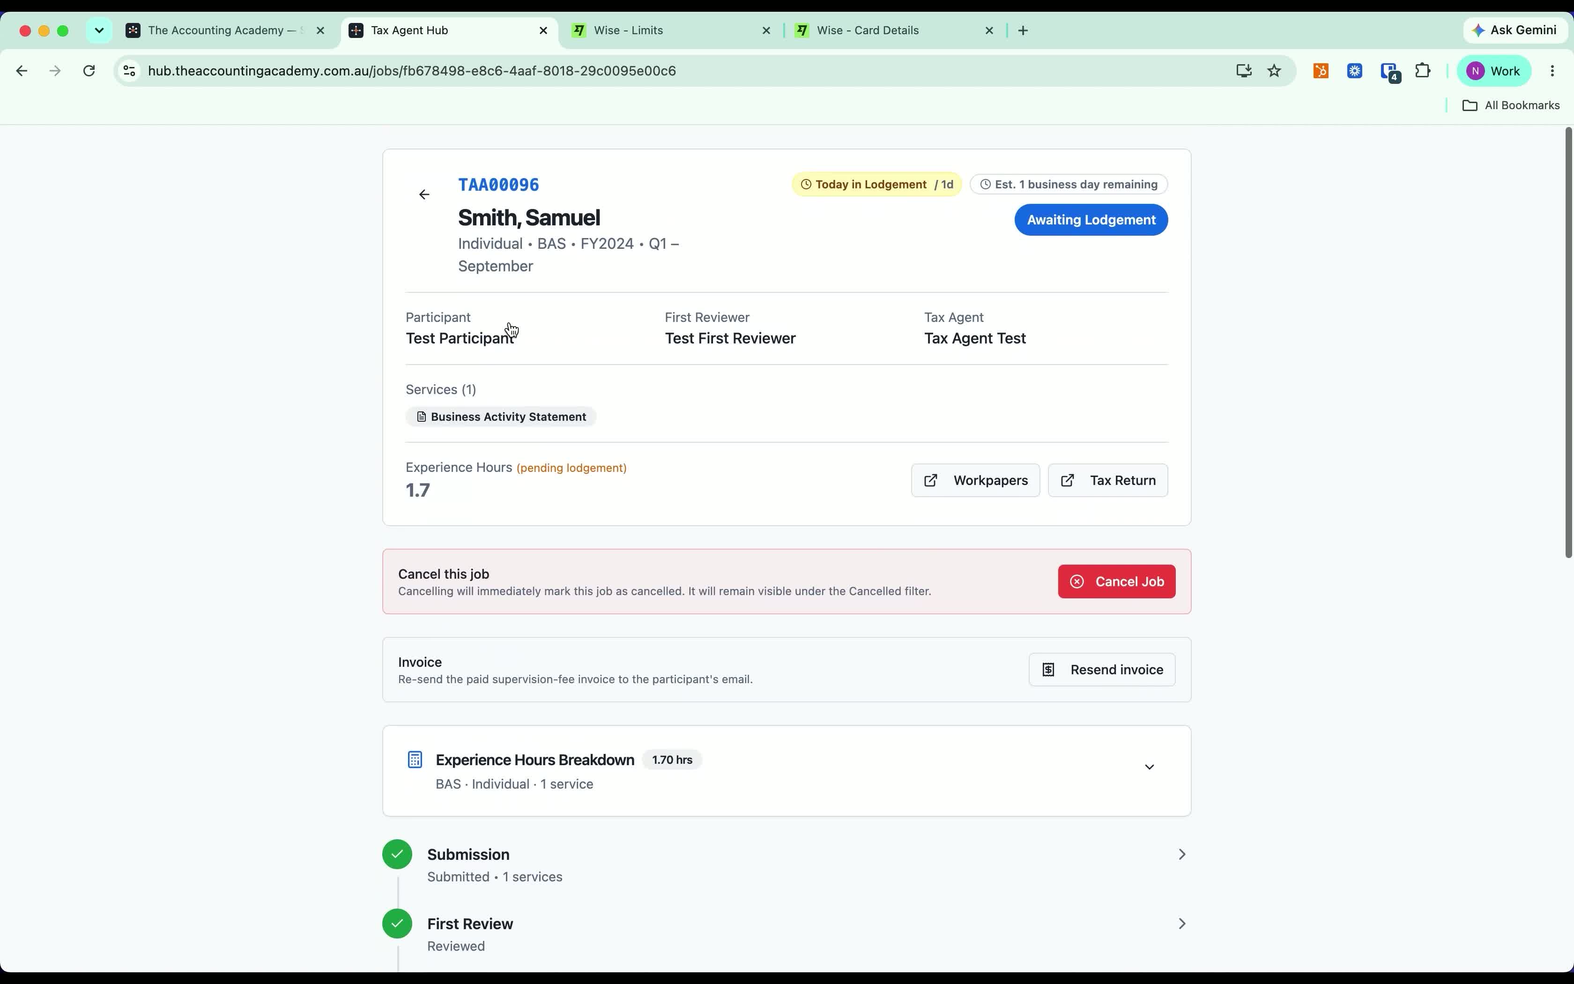Click the page vertical scrollbar

point(1568,343)
